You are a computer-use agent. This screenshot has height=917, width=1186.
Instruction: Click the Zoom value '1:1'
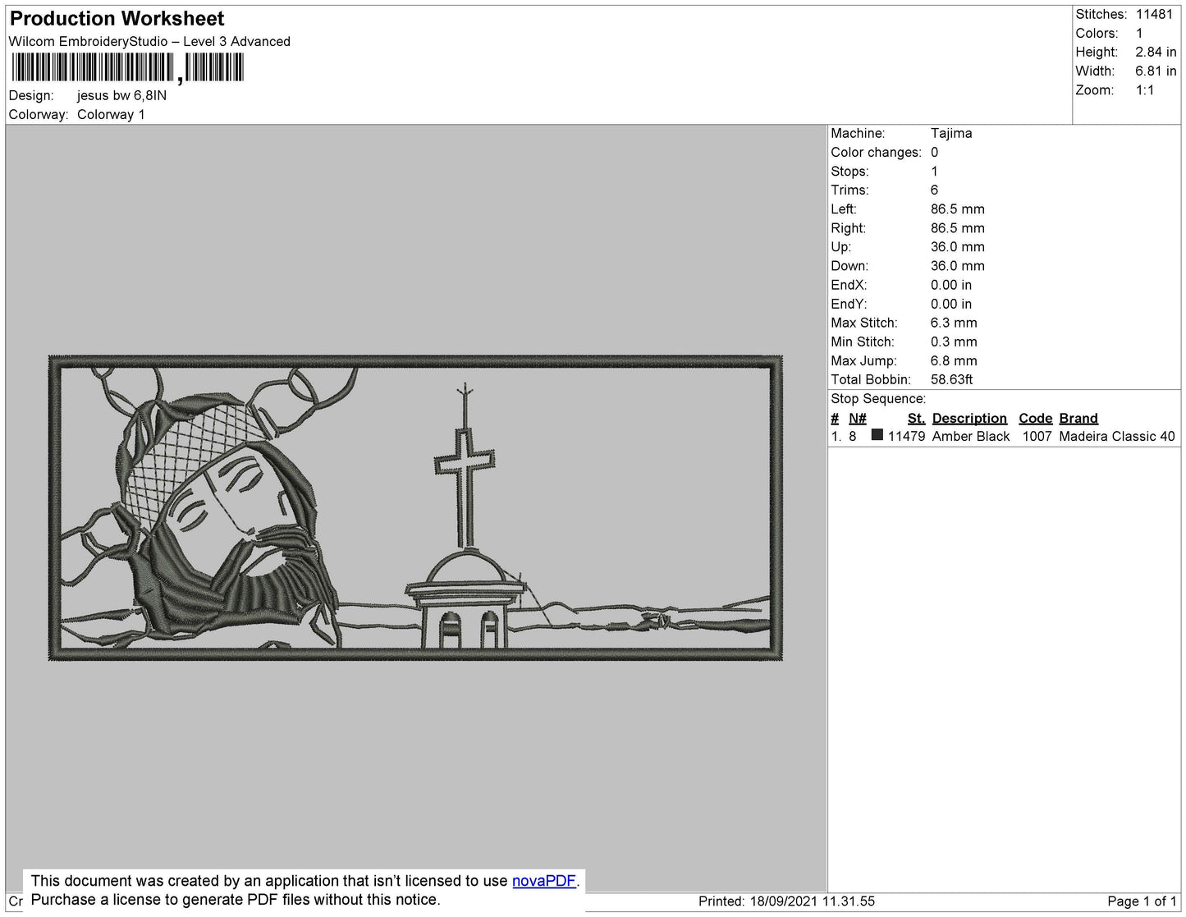[x=1145, y=90]
